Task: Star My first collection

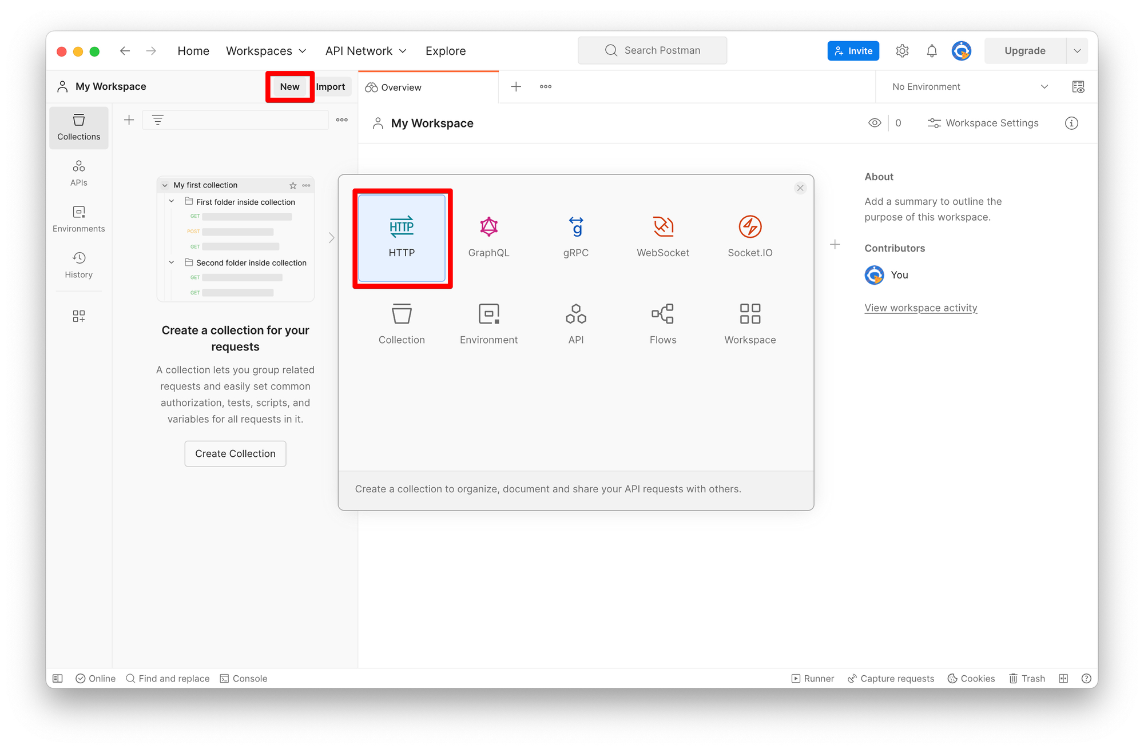Action: [293, 185]
